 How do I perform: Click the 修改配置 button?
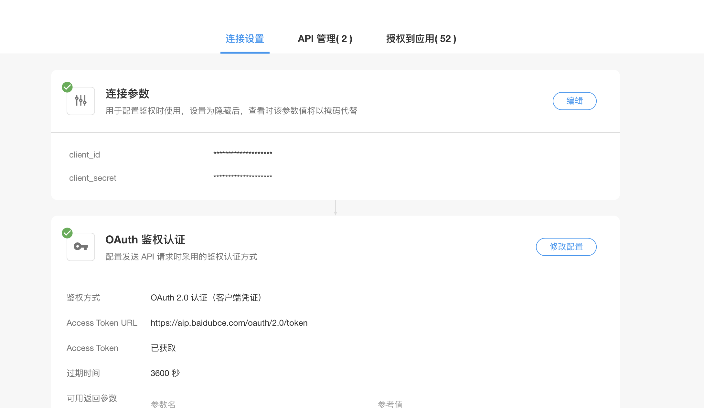pyautogui.click(x=566, y=247)
